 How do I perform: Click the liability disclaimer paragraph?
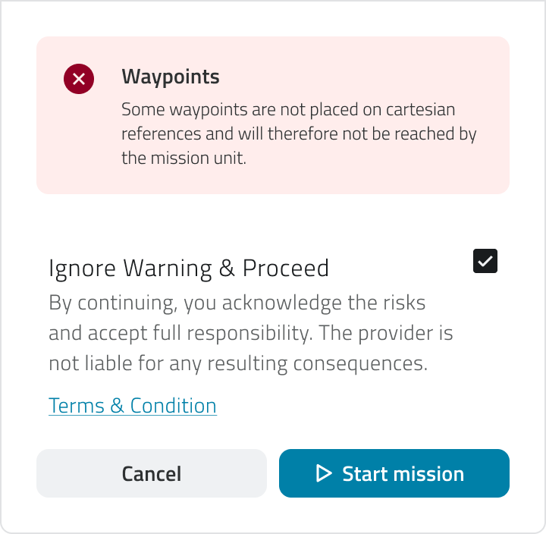pos(250,334)
